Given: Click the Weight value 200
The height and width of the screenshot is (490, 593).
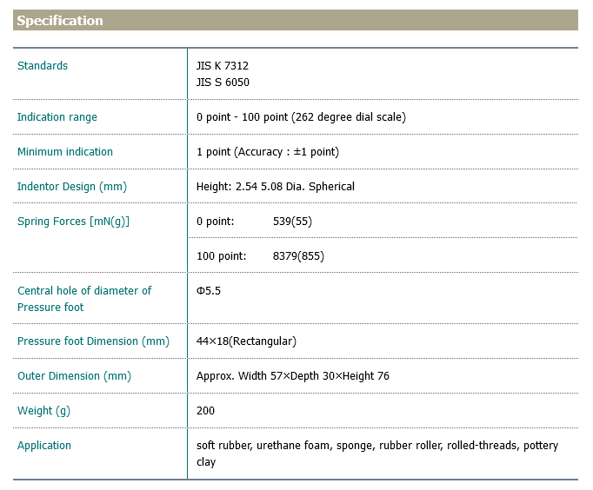Looking at the screenshot, I should [x=206, y=411].
